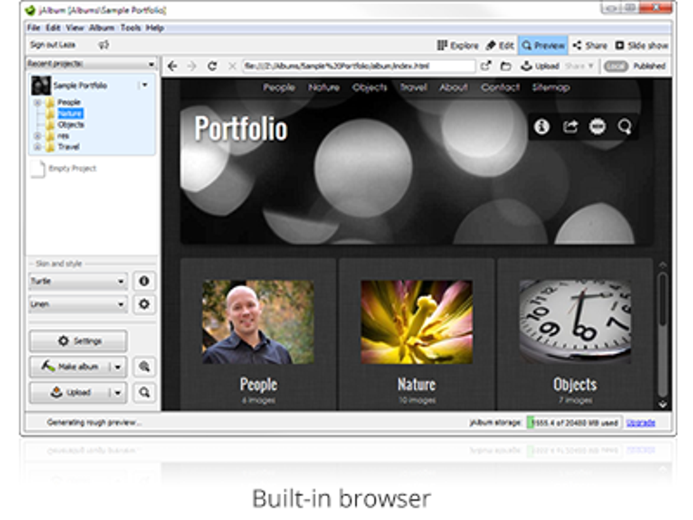
Task: Click People in the page navigation
Action: 279,88
